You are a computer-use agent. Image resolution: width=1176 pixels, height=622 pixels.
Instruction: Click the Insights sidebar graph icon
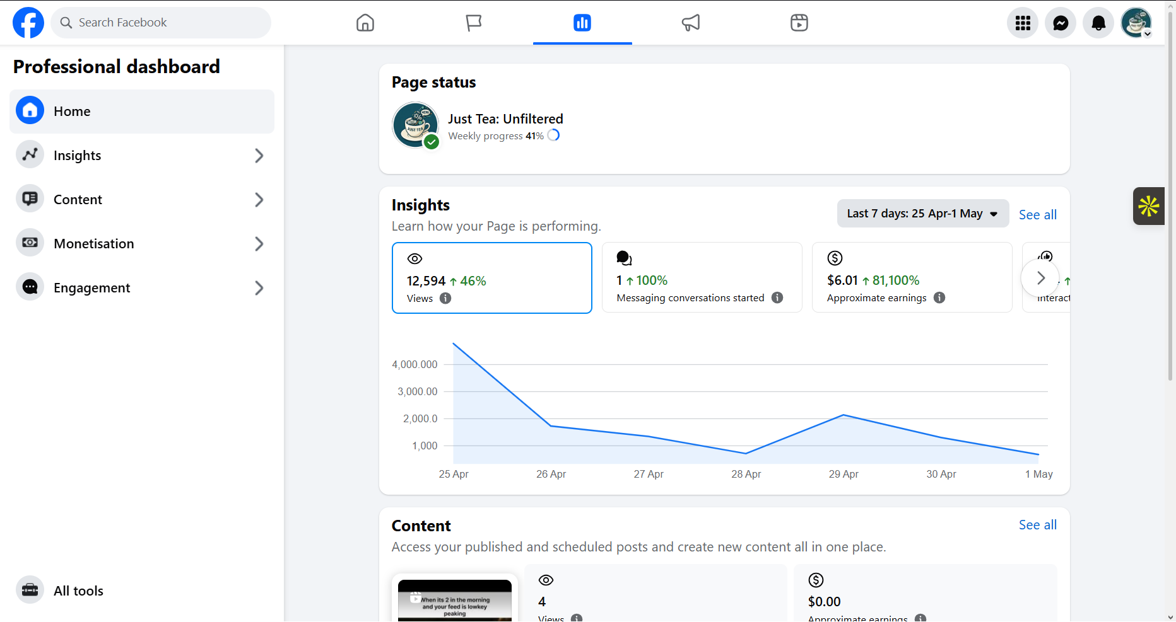point(30,154)
